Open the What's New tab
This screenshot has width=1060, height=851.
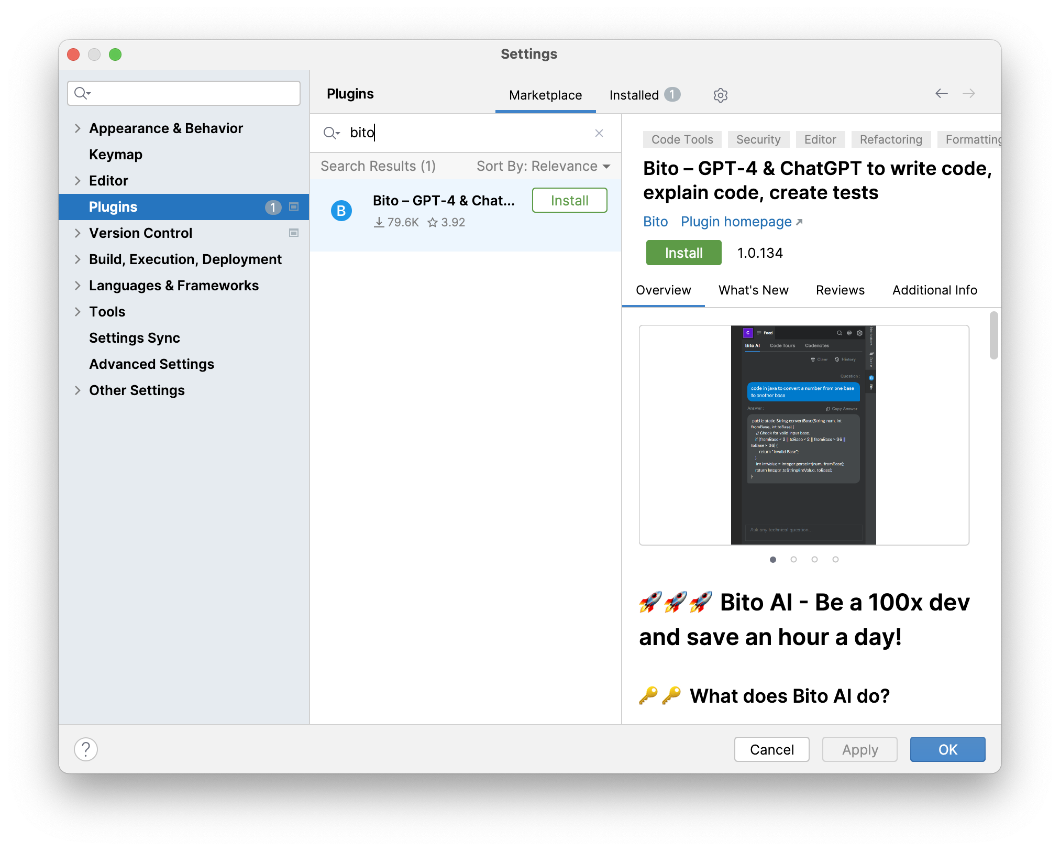click(x=753, y=290)
